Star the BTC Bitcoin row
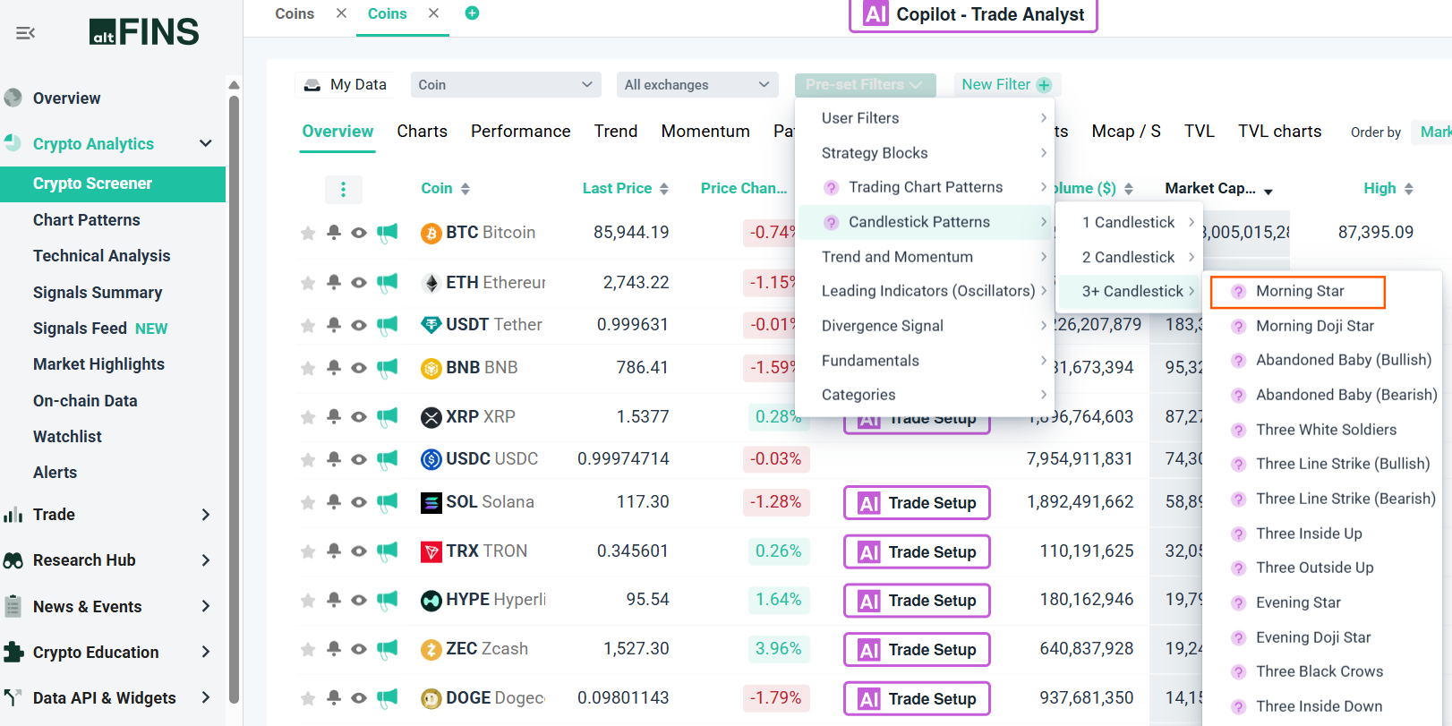Screen dimensions: 1452x726 pos(308,233)
